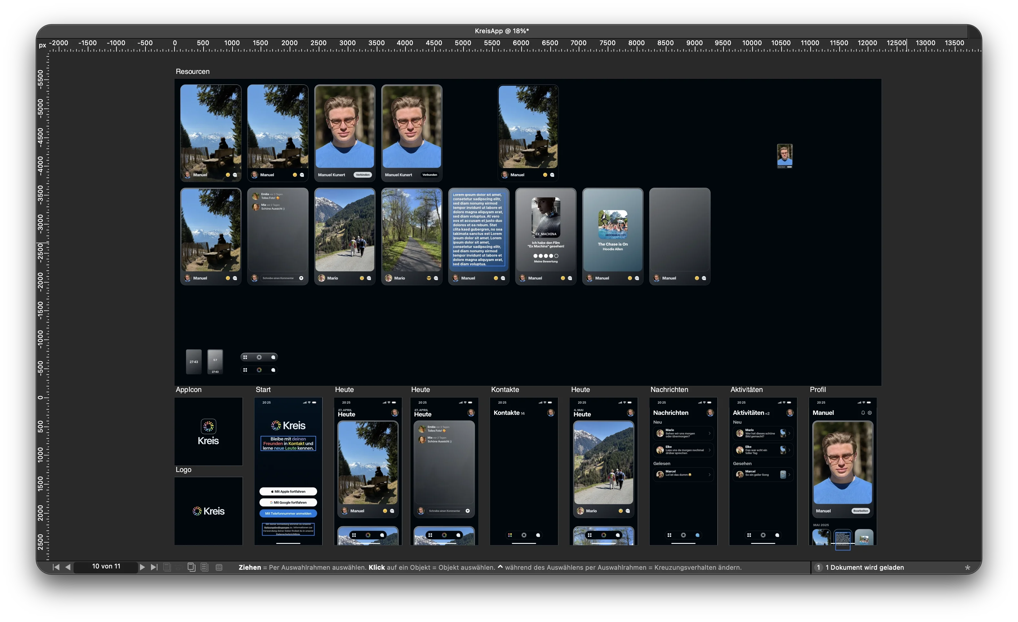Image resolution: width=1018 pixels, height=622 pixels.
Task: Select the 'Profil' artboard label
Action: point(818,390)
